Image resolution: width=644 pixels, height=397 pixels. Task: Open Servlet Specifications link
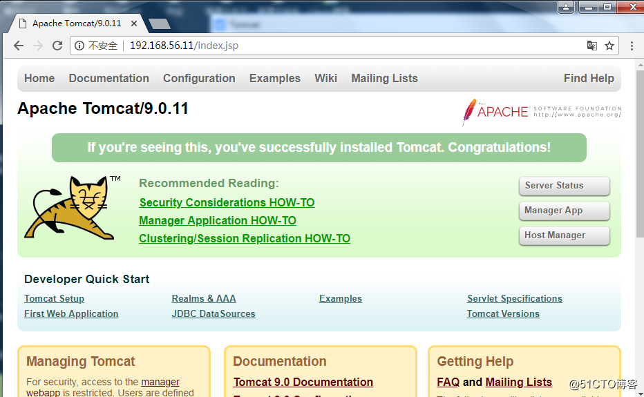point(515,299)
